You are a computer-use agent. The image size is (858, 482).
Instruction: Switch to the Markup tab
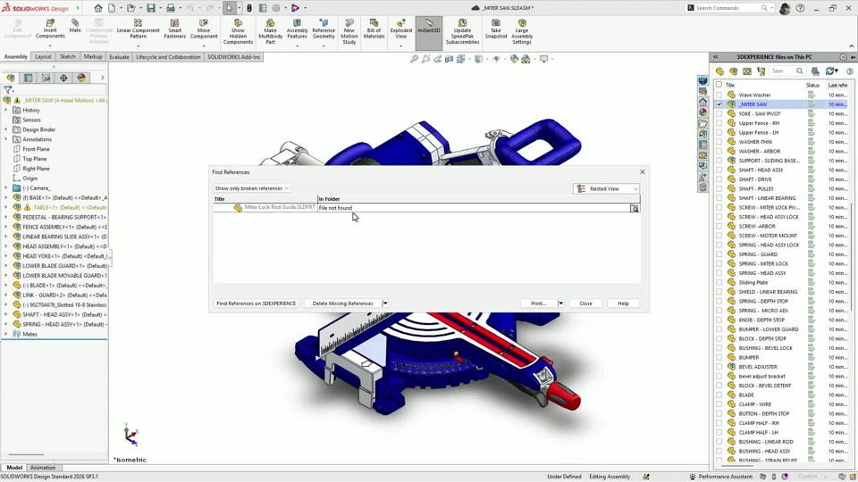(92, 57)
